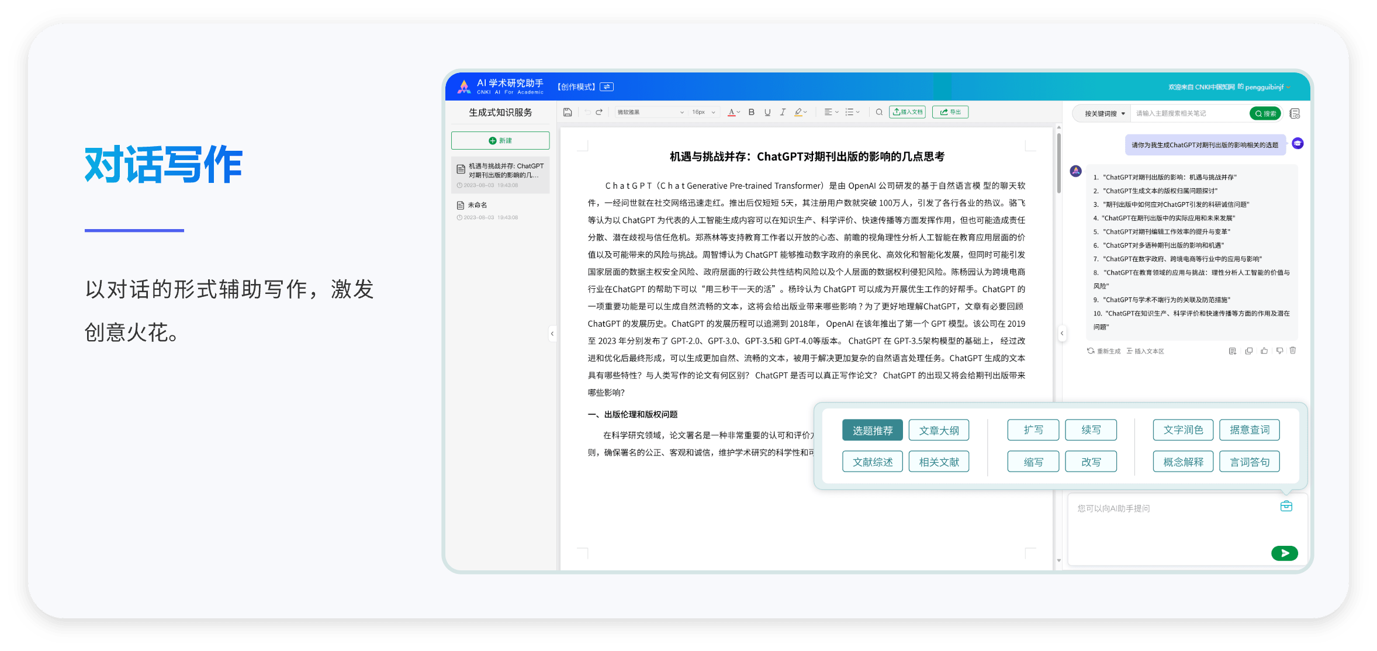Open the font color dropdown

point(734,112)
